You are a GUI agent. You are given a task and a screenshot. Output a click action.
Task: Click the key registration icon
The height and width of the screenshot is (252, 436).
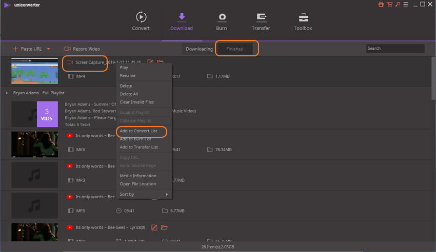coord(398,4)
